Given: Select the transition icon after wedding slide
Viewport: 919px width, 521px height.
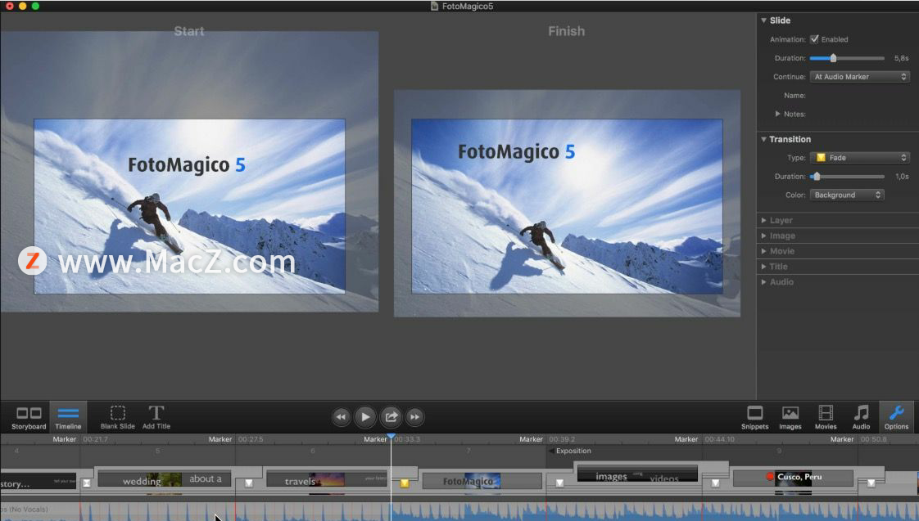Looking at the screenshot, I should pos(249,483).
